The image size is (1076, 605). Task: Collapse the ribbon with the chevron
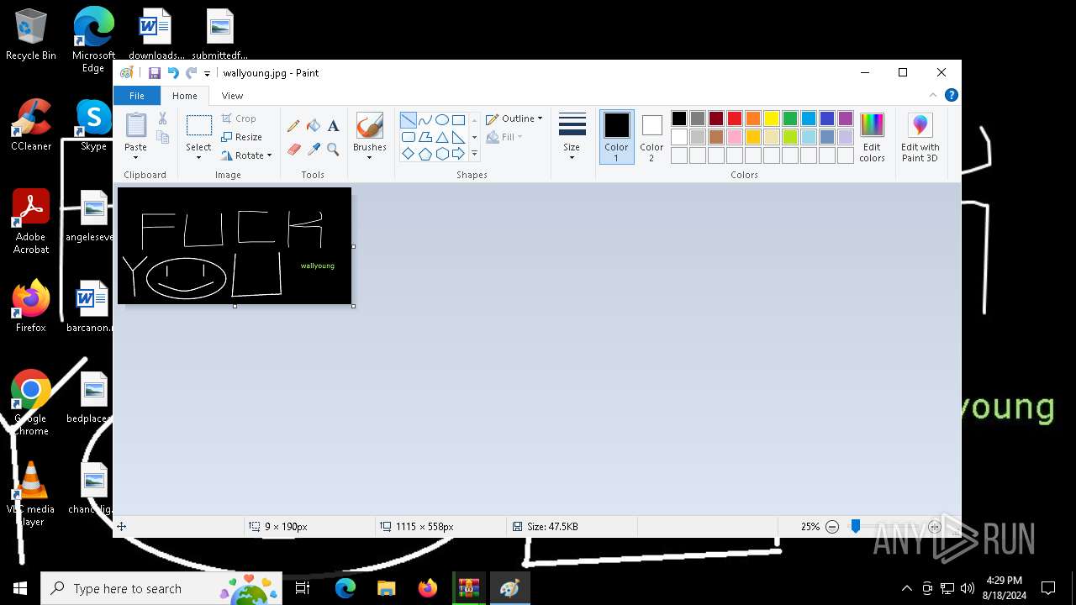[932, 95]
